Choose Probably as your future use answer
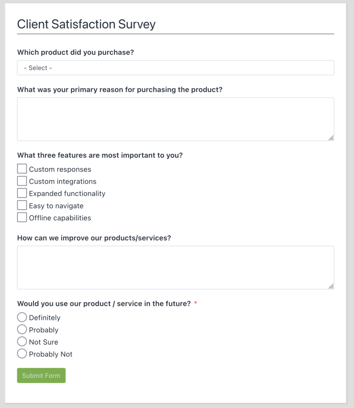This screenshot has width=354, height=408. pyautogui.click(x=22, y=329)
